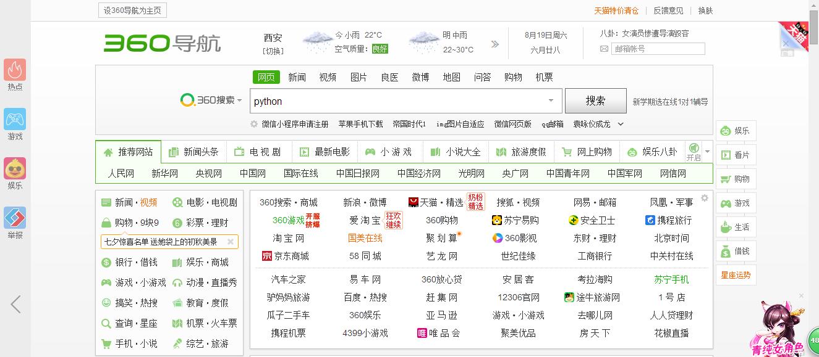The image size is (819, 357).
Task: Close the floating game character ad
Action: tap(801, 296)
